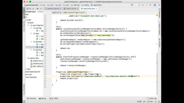Image resolution: width=184 pixels, height=103 pixels.
Task: Click the learning breadcrumb in navigation bar
Action: (75, 5)
